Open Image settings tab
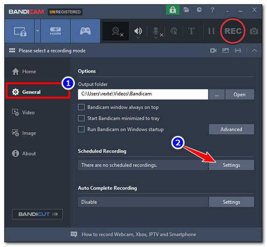The width and height of the screenshot is (267, 247). click(24, 133)
